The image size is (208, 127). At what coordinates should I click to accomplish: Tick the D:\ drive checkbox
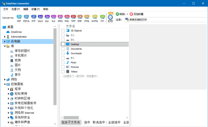pos(63,40)
